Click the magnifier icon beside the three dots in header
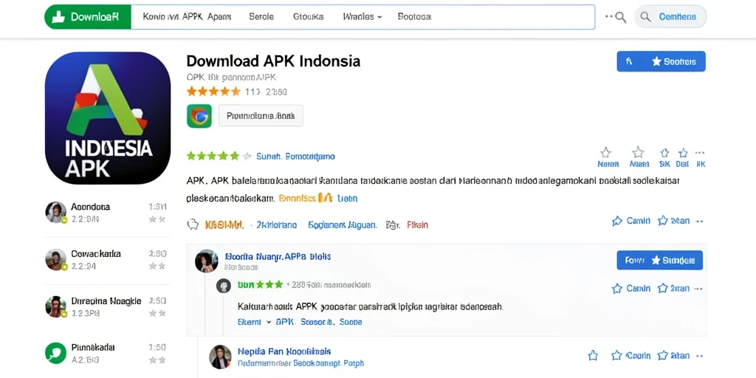Screen dimensions: 756x378 click(x=620, y=18)
